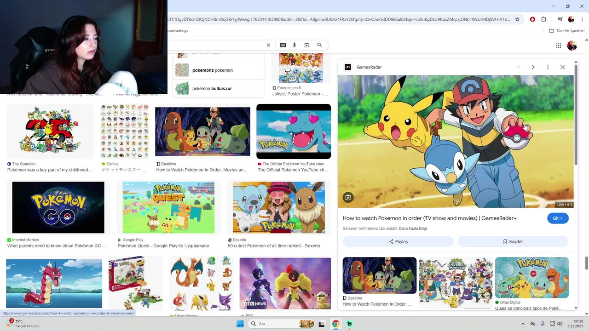Clear the search box with the X icon
The height and width of the screenshot is (331, 589).
tap(268, 45)
